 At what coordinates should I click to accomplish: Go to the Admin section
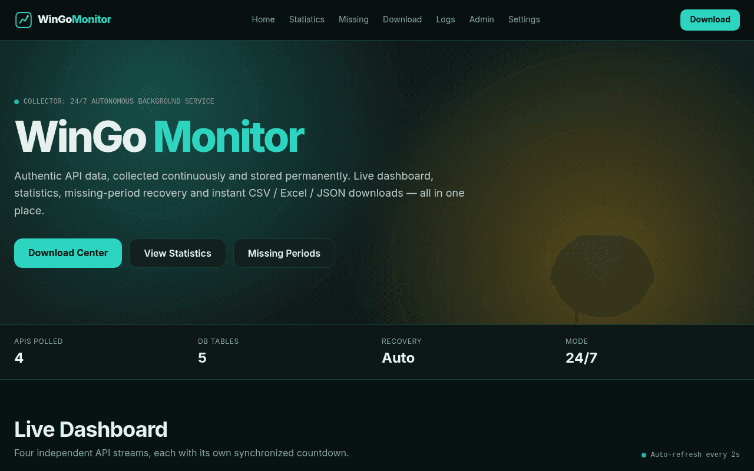[x=481, y=19]
